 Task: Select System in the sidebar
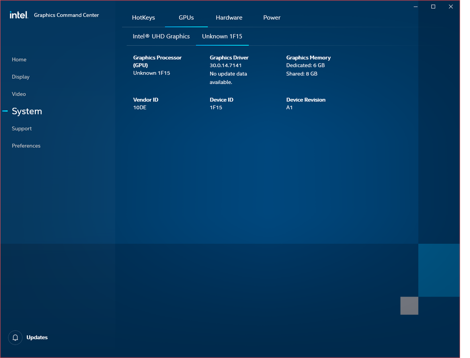(27, 111)
